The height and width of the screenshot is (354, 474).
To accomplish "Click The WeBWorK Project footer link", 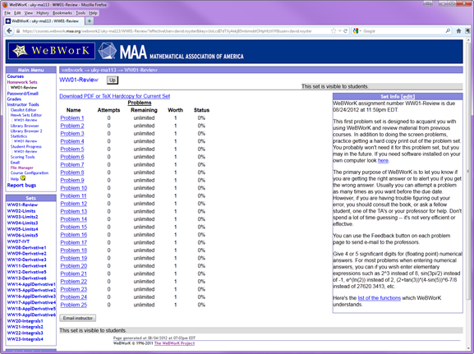I will (174, 343).
